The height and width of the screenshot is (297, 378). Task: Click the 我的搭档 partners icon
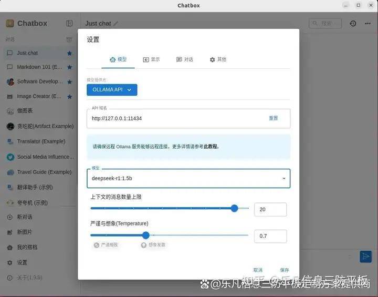(9, 248)
